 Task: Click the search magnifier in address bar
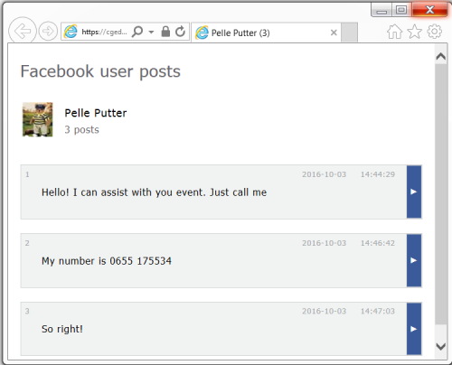(137, 32)
